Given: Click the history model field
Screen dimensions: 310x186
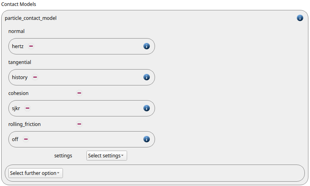Looking at the screenshot, I should tap(81, 77).
